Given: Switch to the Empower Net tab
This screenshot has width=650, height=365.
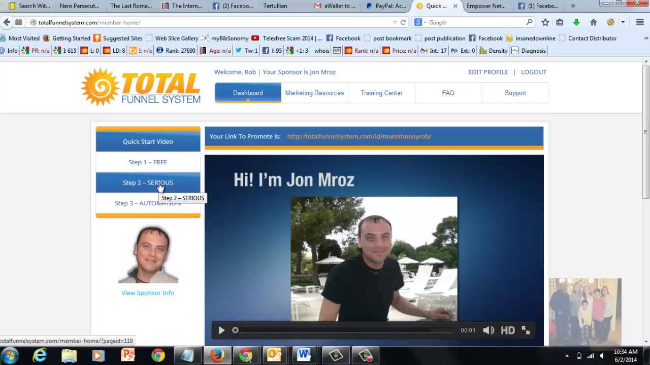Looking at the screenshot, I should pos(486,6).
